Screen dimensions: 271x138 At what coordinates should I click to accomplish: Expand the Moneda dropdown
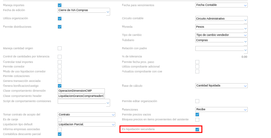point(245,29)
